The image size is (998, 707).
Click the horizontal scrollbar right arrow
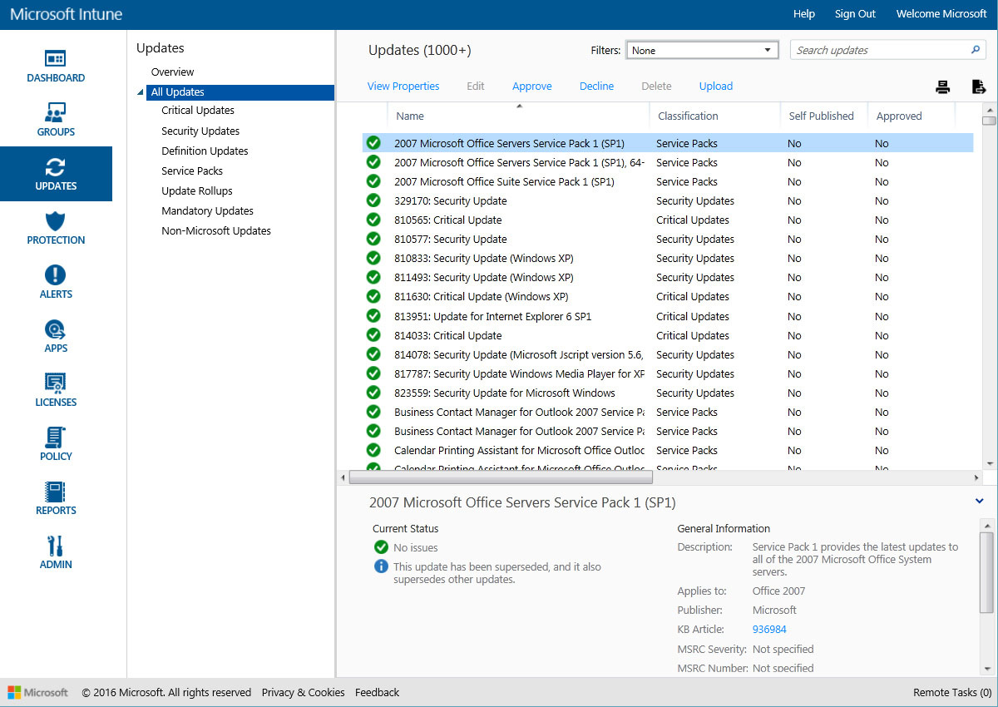pyautogui.click(x=976, y=477)
